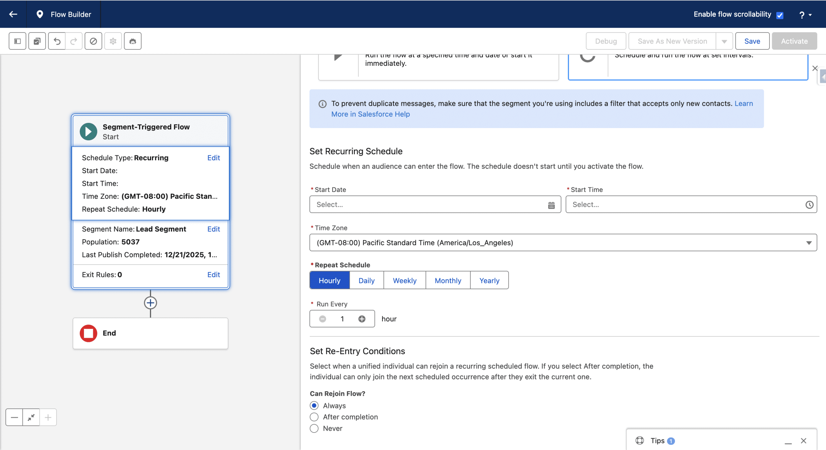Click the fit-to-screen zoom icon

pos(31,417)
